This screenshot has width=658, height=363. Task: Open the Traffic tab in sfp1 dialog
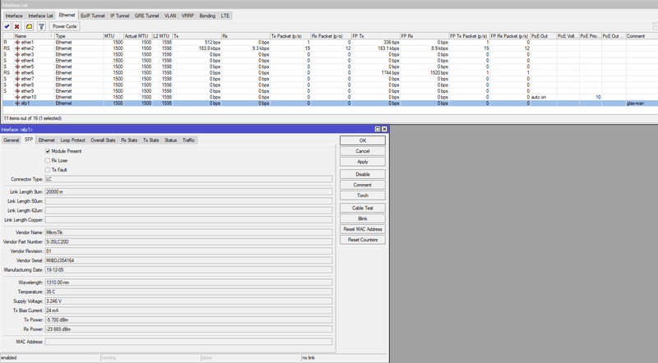point(188,140)
